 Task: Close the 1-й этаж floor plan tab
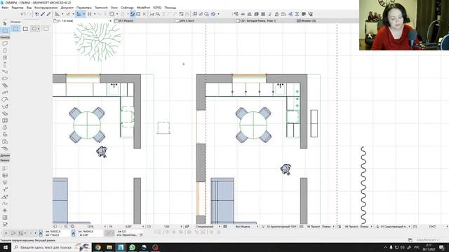(111, 21)
